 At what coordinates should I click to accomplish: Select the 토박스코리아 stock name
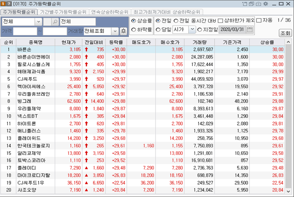point(31,161)
